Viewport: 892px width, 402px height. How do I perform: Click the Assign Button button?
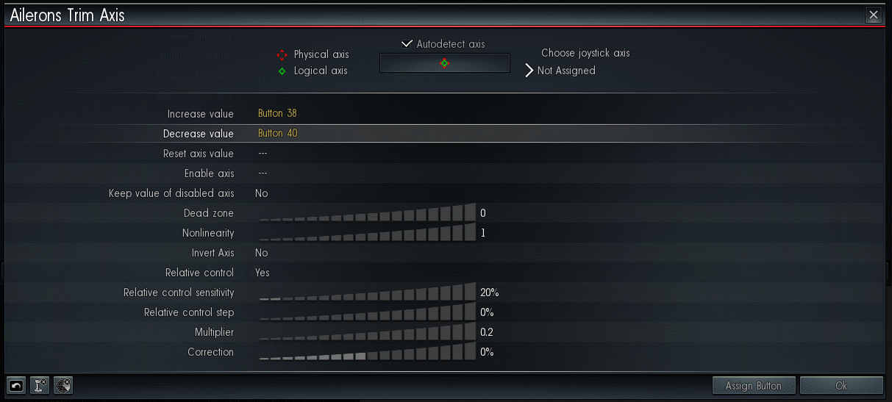pos(754,385)
